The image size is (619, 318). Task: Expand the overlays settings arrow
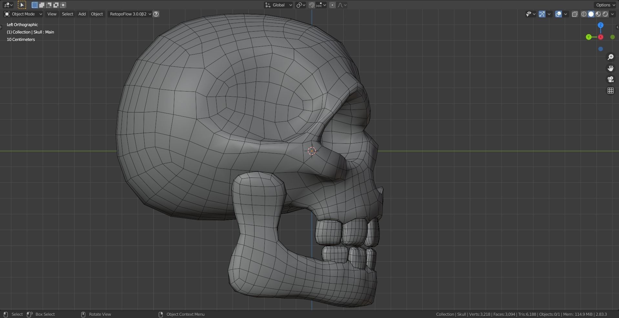coord(565,14)
